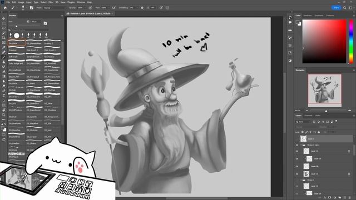Switch to the Channels tab

[x=308, y=116]
